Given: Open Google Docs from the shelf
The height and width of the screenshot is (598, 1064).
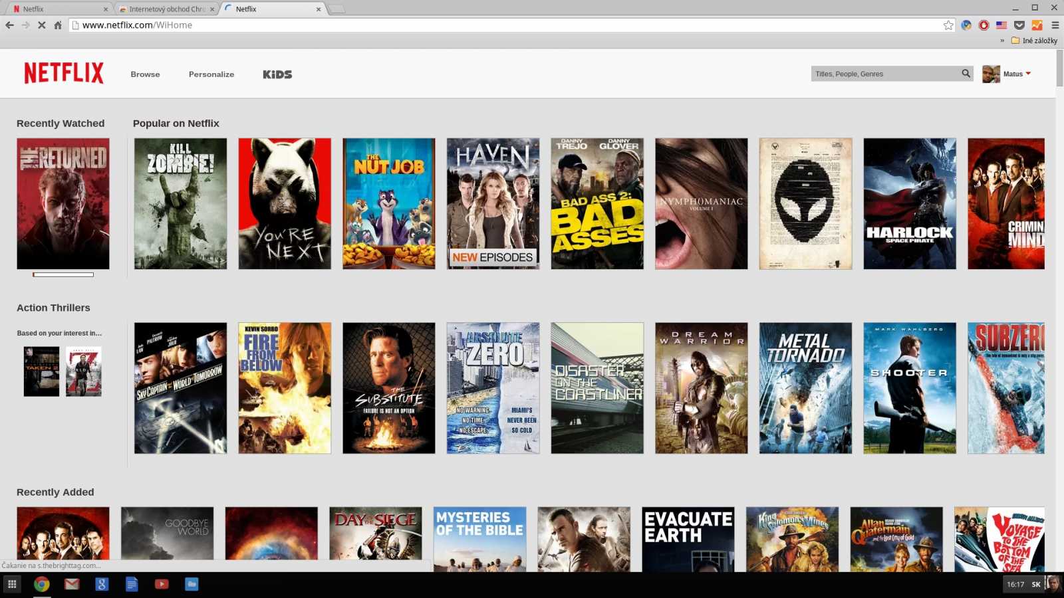Looking at the screenshot, I should click(132, 584).
